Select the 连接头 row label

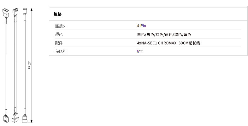point(61,26)
